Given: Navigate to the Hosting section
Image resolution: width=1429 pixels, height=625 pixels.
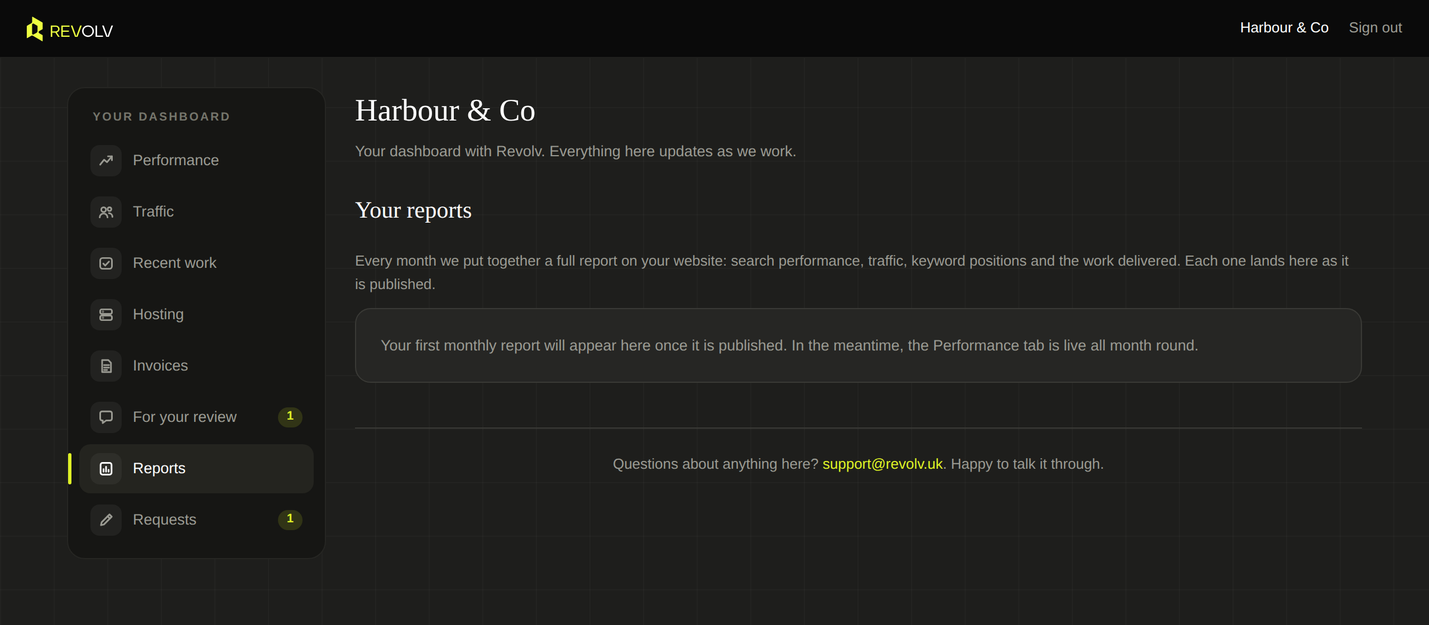Looking at the screenshot, I should (x=196, y=315).
